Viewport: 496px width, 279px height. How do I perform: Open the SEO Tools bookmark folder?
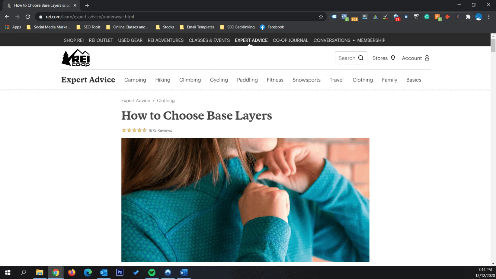tap(88, 27)
